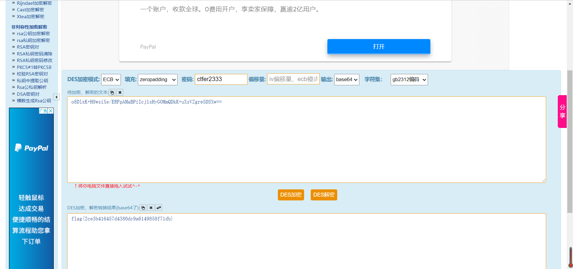The height and width of the screenshot is (269, 573).
Task: Open the 校验RSA密钥对 link
Action: click(33, 74)
